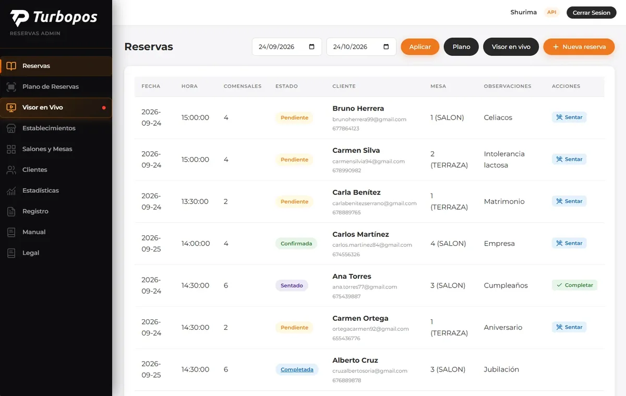Click the Reservas page heading
Screen dimensions: 626x396
[149, 46]
